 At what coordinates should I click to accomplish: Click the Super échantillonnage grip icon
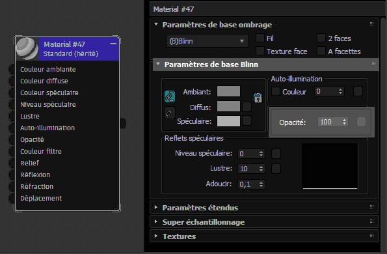coord(371,221)
